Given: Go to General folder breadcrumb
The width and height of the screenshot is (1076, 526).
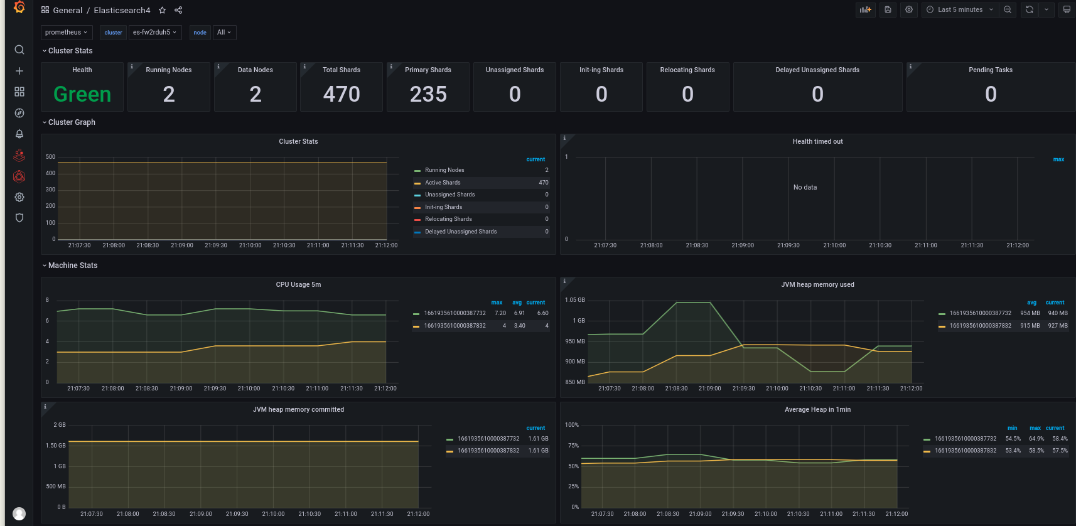Looking at the screenshot, I should click(x=68, y=10).
